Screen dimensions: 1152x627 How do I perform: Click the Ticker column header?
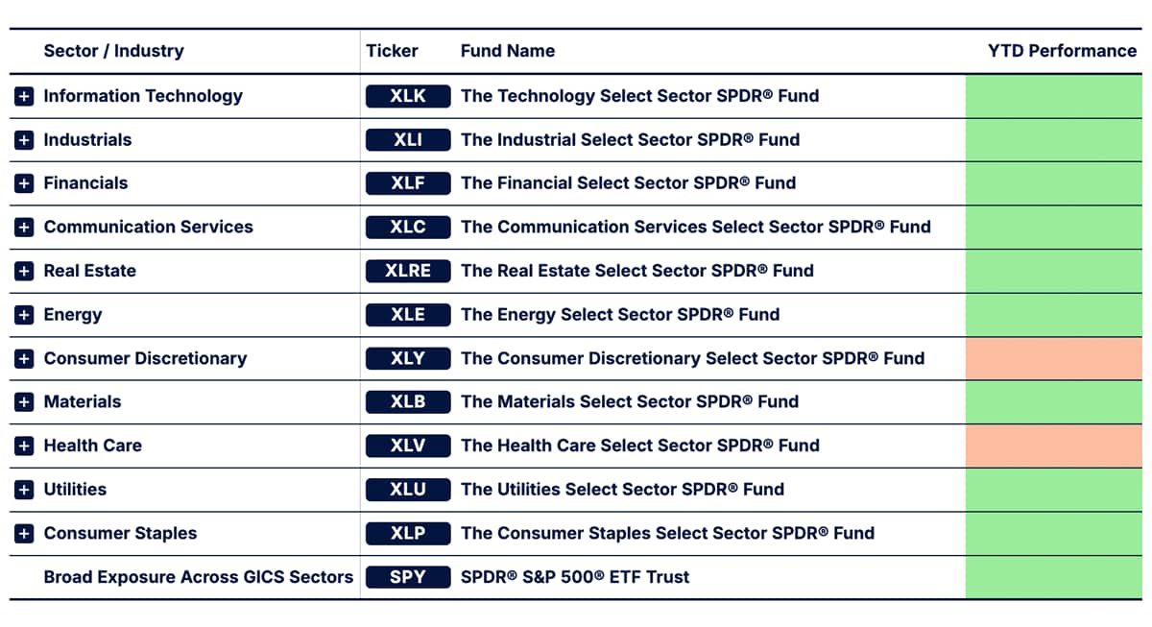(392, 51)
